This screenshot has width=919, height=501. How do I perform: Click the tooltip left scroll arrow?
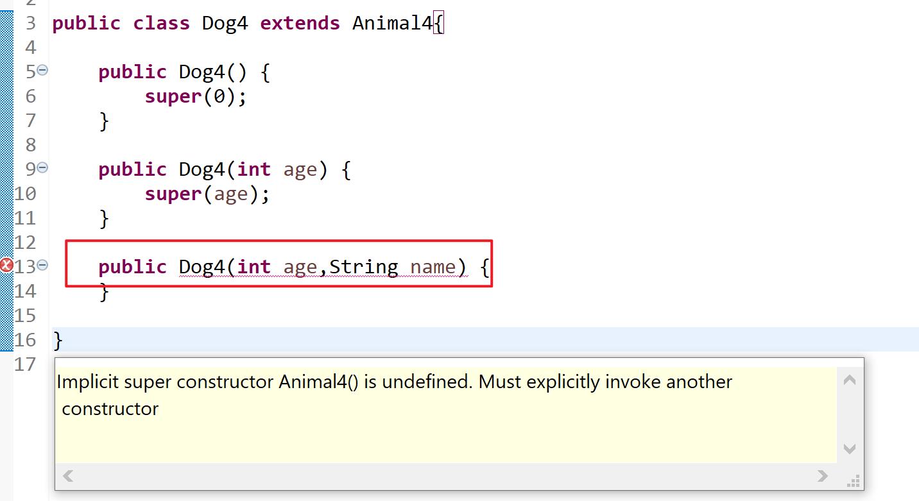(68, 475)
